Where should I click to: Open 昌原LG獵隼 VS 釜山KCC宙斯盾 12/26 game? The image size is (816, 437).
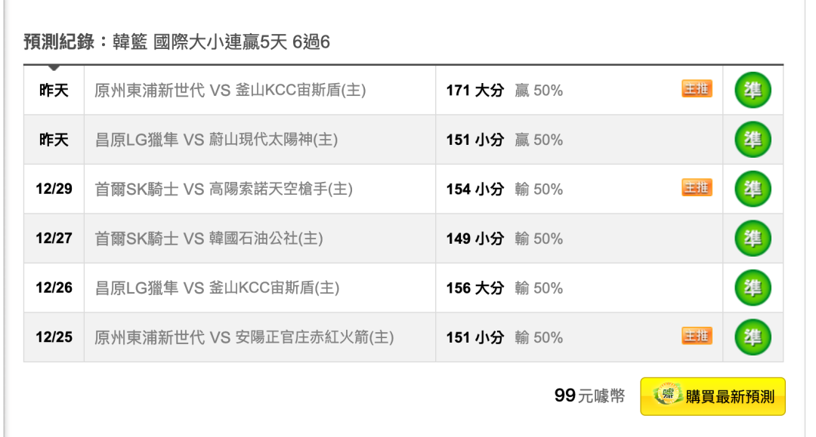217,288
